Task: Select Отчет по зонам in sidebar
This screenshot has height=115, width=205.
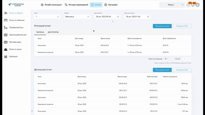Action: (15, 50)
